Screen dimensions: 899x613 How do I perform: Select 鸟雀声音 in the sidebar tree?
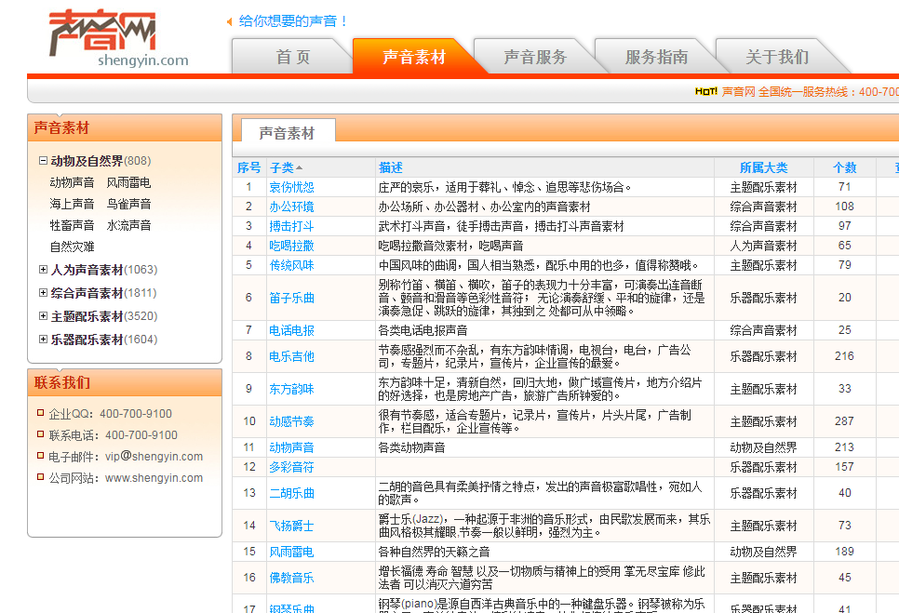pyautogui.click(x=128, y=204)
